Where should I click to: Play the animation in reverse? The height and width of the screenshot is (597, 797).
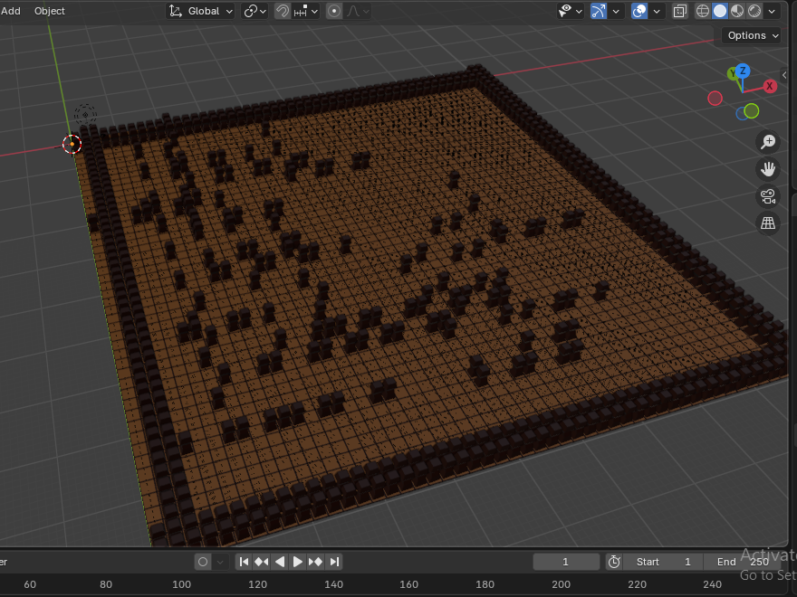(x=280, y=562)
